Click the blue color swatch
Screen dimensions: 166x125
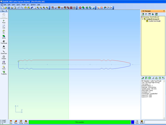[133, 122]
